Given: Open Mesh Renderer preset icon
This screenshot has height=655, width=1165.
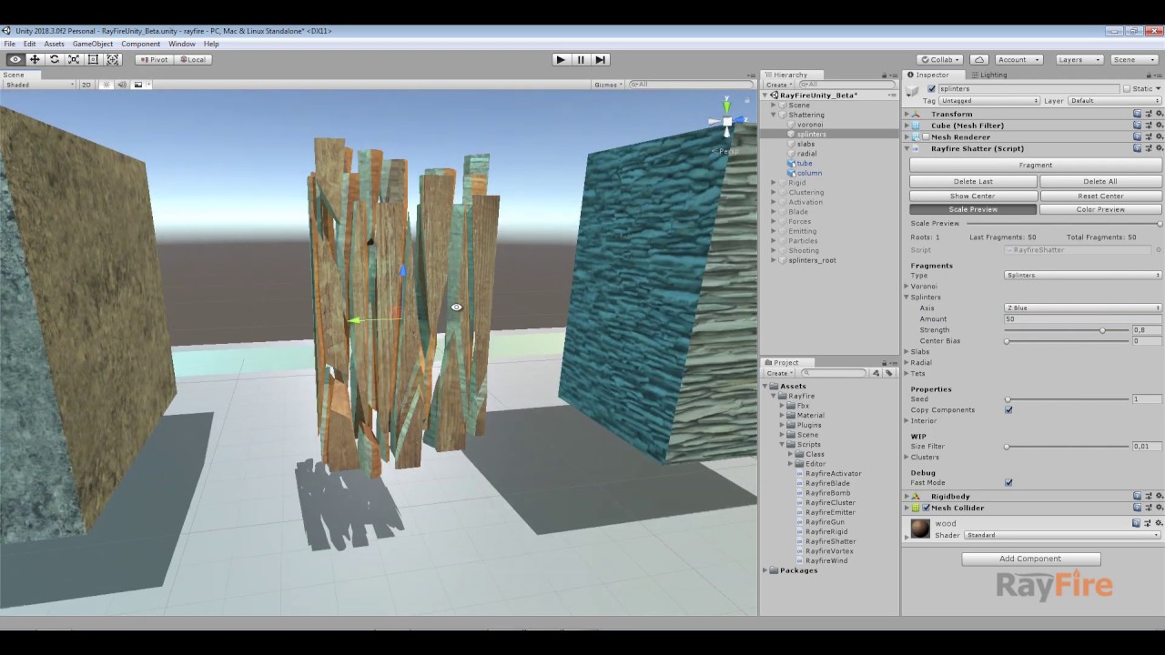Looking at the screenshot, I should pos(1149,136).
